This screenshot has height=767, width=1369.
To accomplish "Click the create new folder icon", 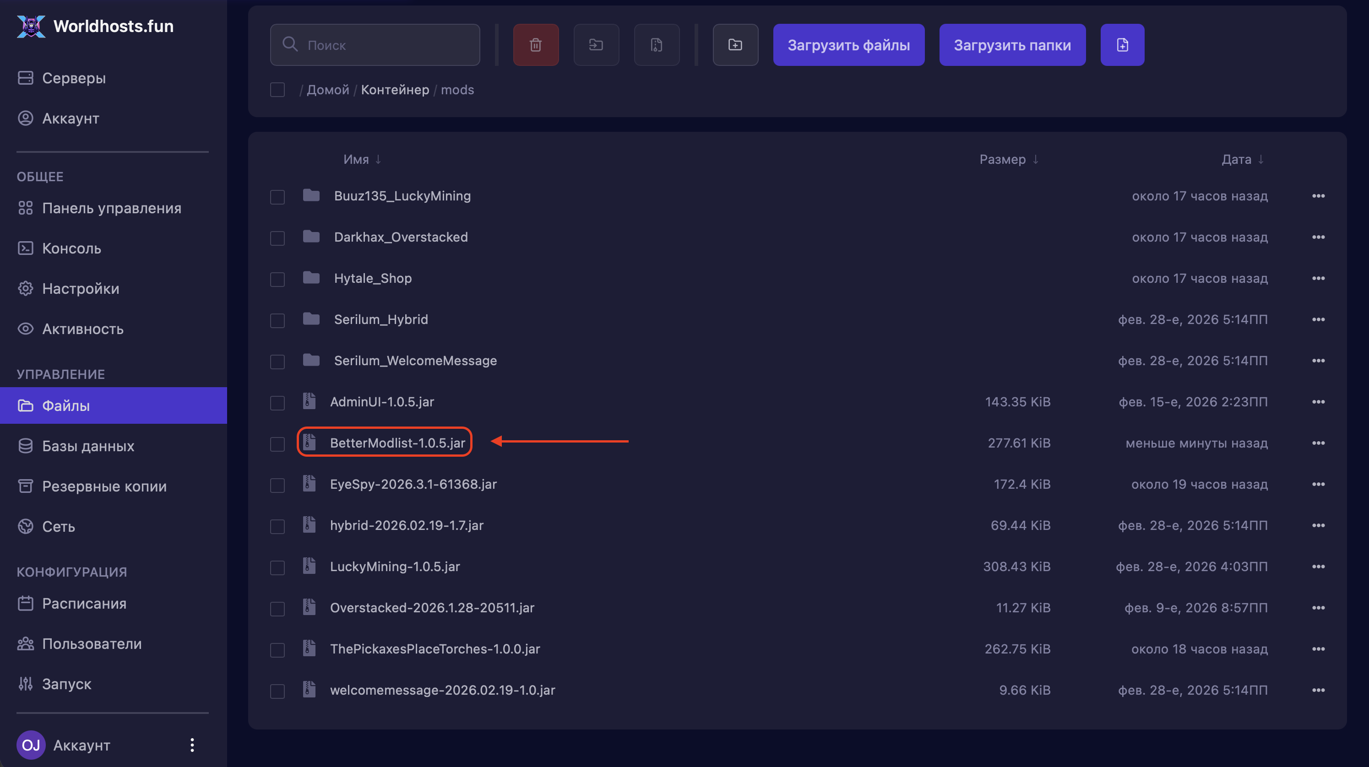I will [x=735, y=45].
